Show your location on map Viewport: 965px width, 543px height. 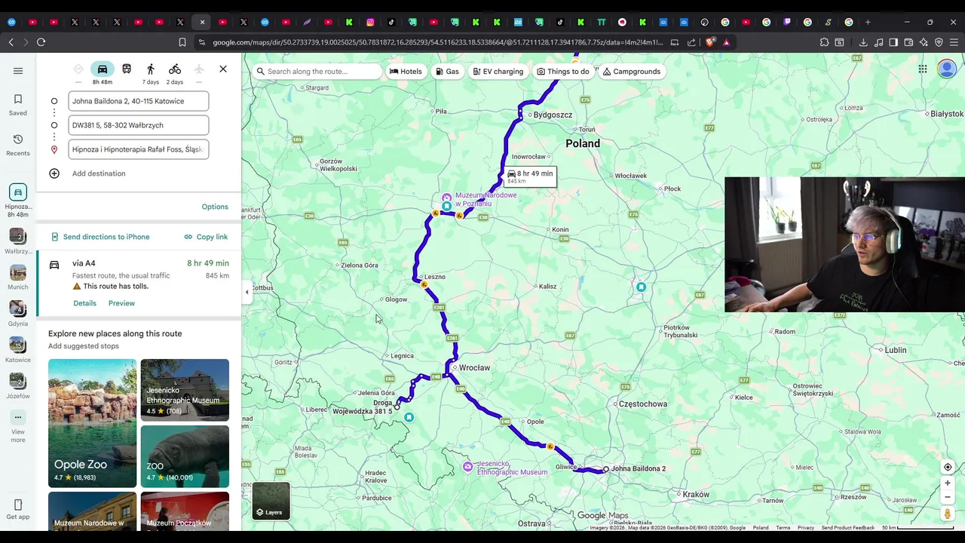point(948,468)
